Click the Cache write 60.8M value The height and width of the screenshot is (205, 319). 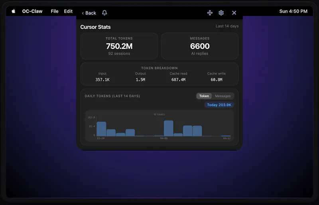tap(217, 80)
